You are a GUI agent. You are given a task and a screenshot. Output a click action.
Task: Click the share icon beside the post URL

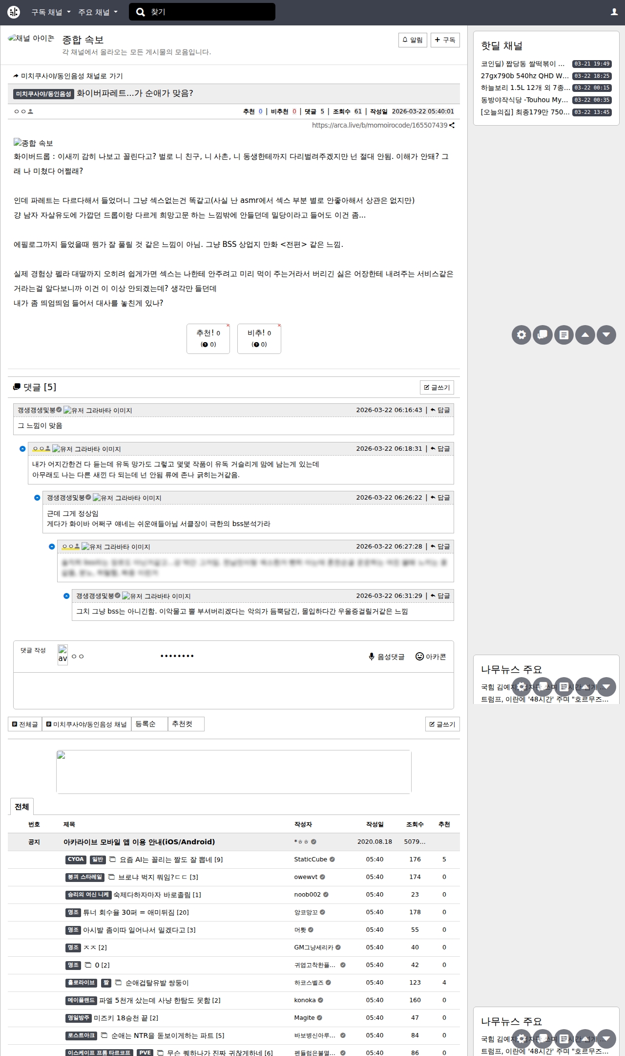click(x=452, y=125)
